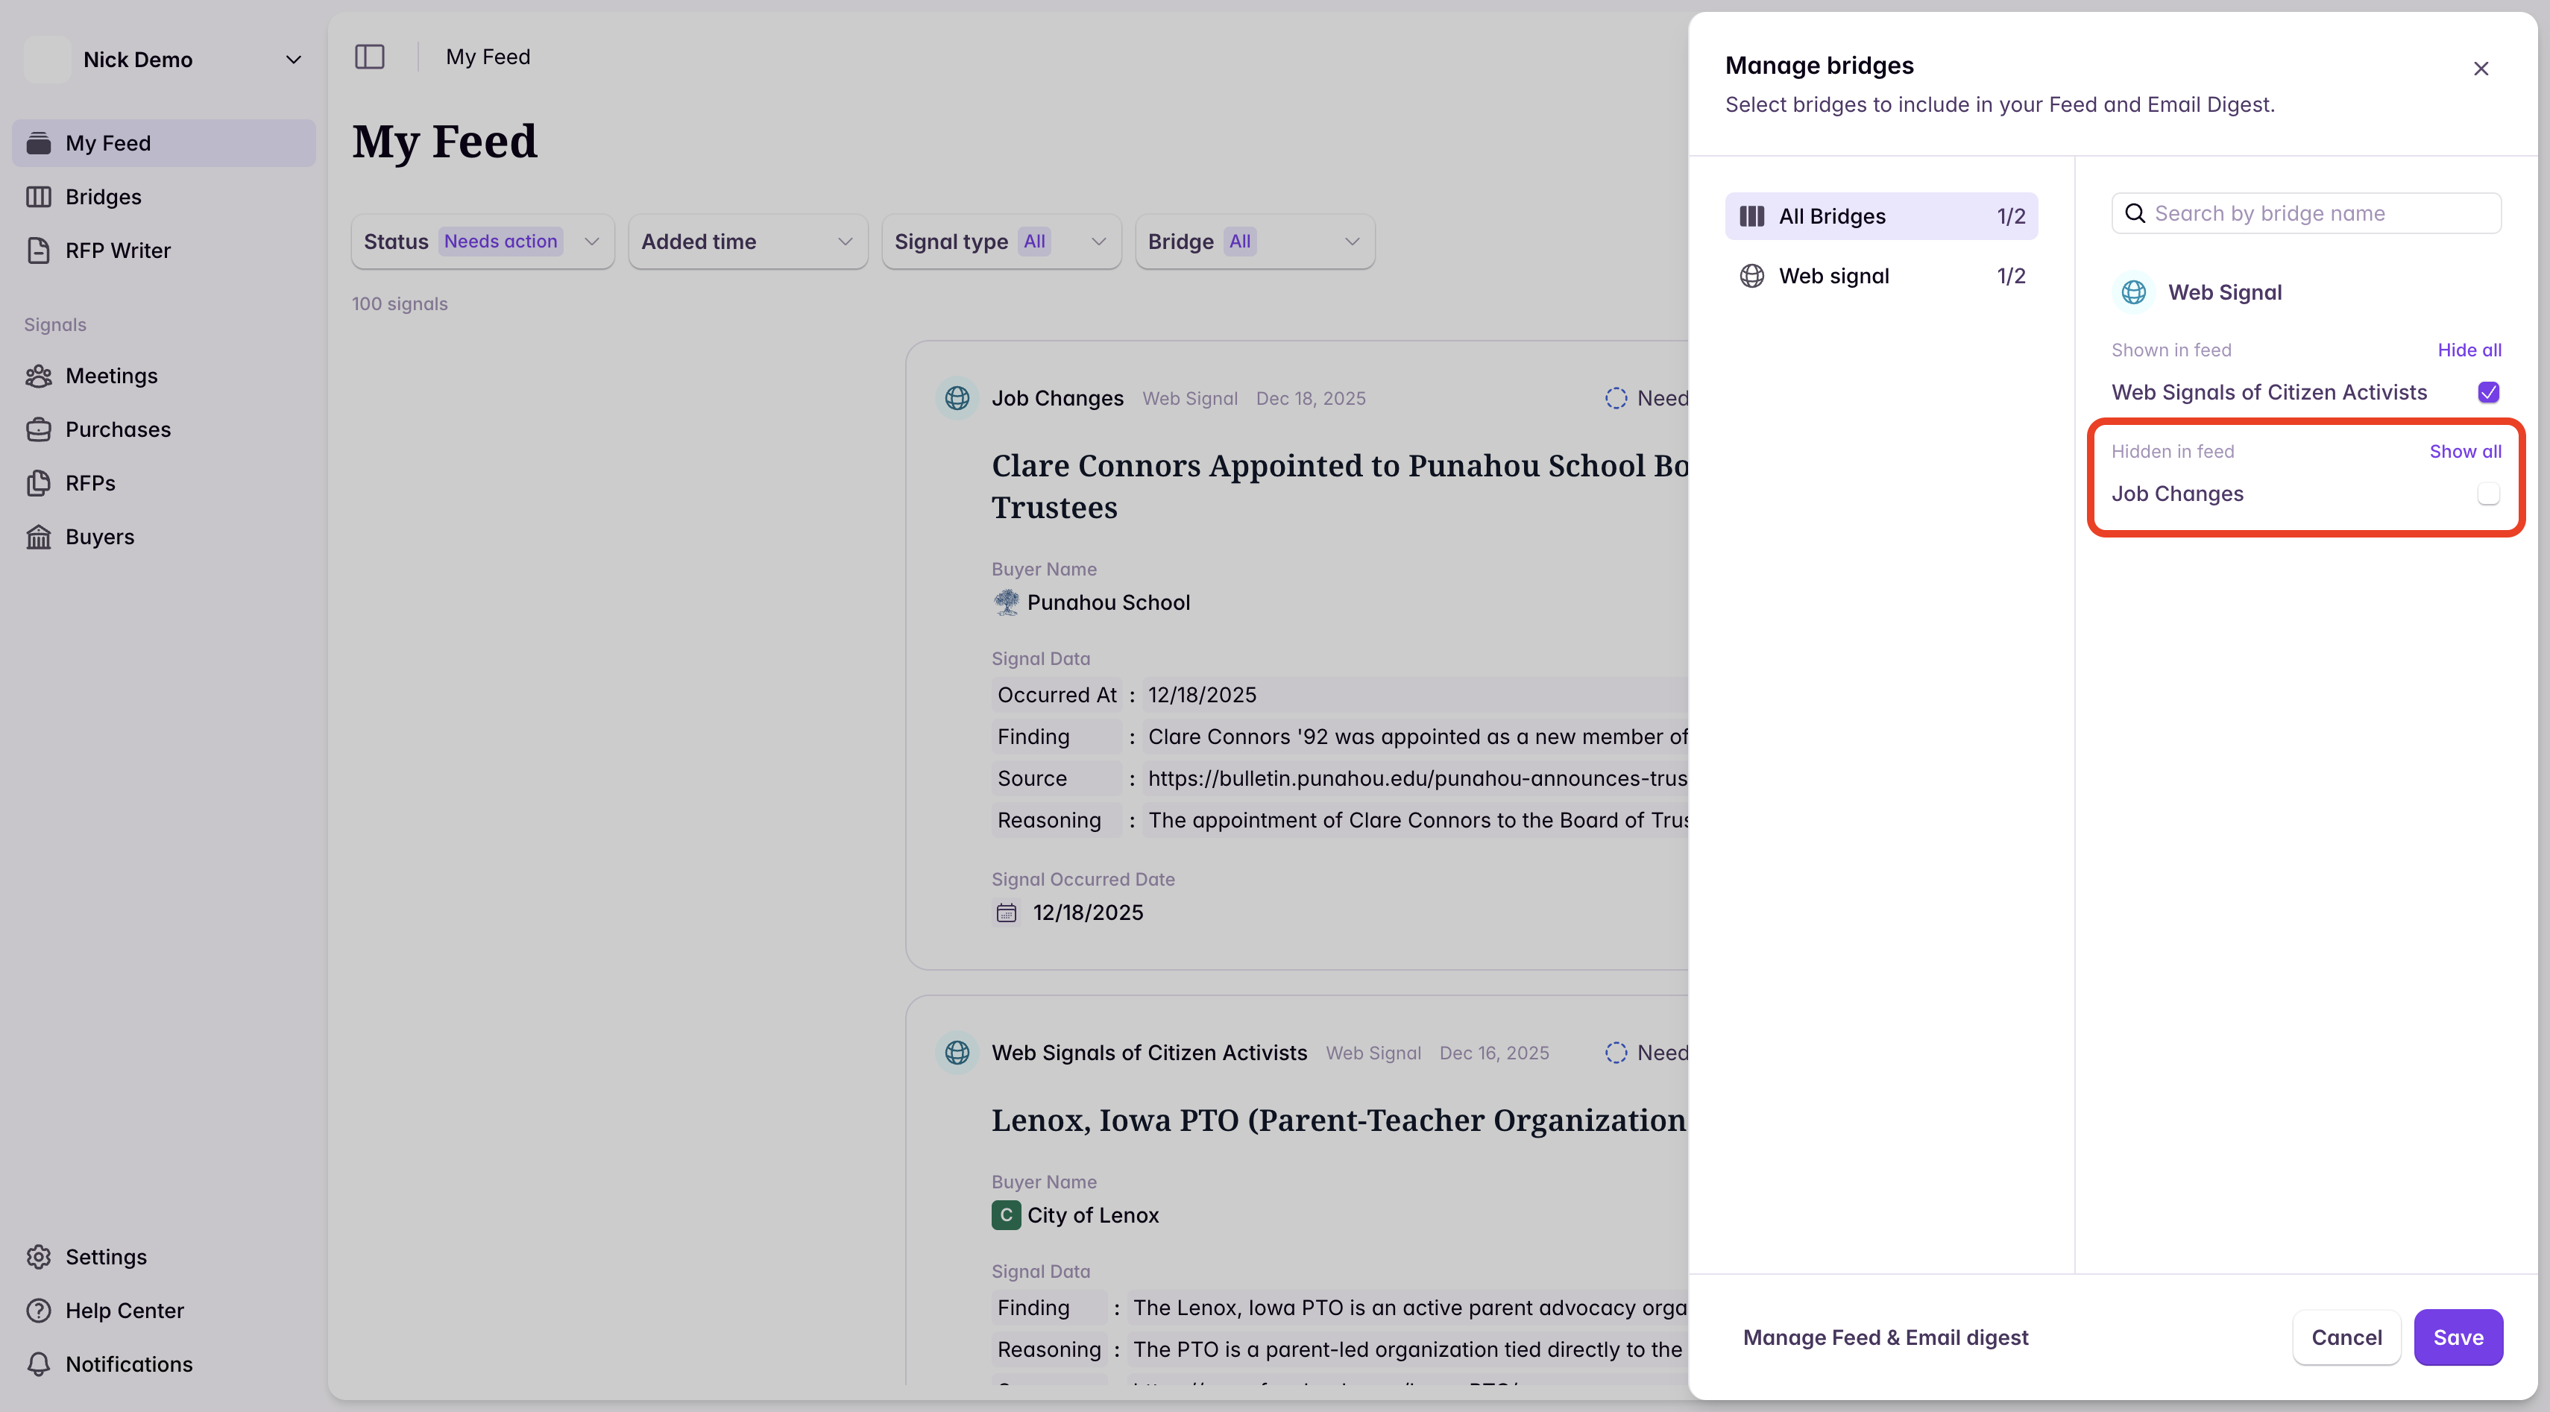View the Purchases signals
Screen dimensions: 2550x1412
point(119,429)
